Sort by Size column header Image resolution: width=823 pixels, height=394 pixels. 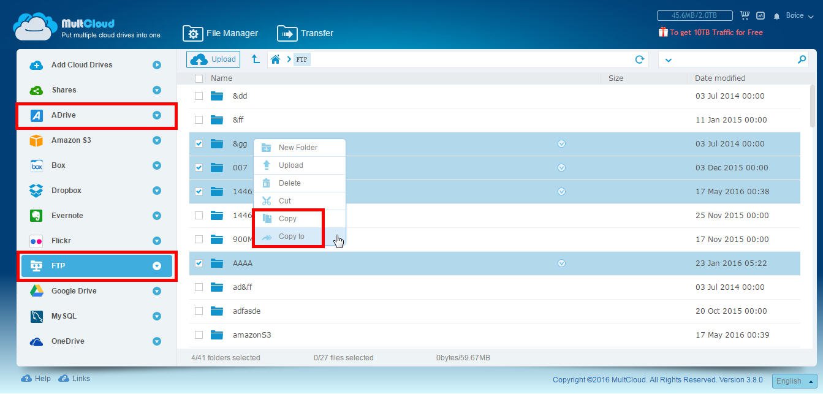616,78
